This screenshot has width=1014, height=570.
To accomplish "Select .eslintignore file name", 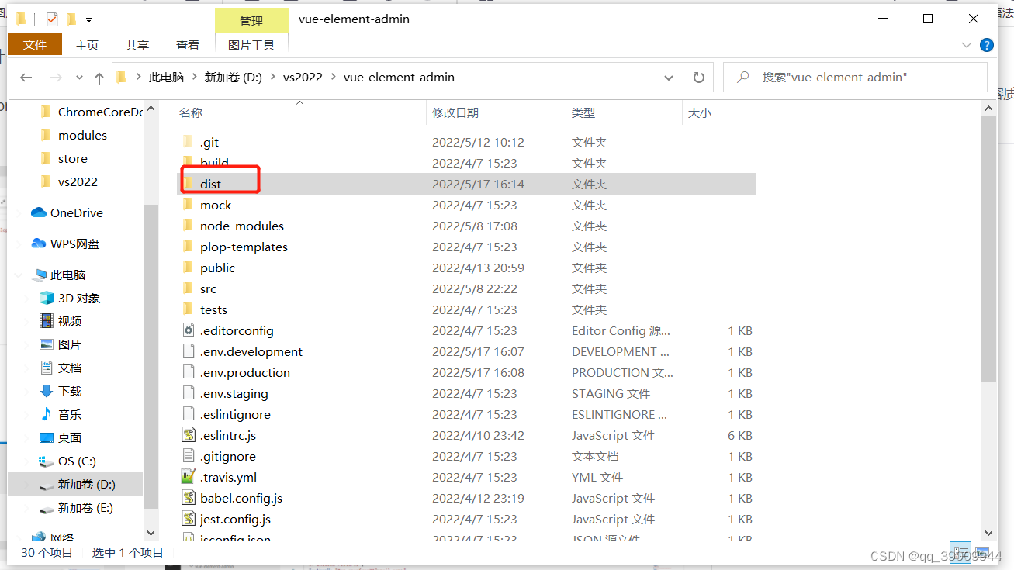I will click(235, 414).
